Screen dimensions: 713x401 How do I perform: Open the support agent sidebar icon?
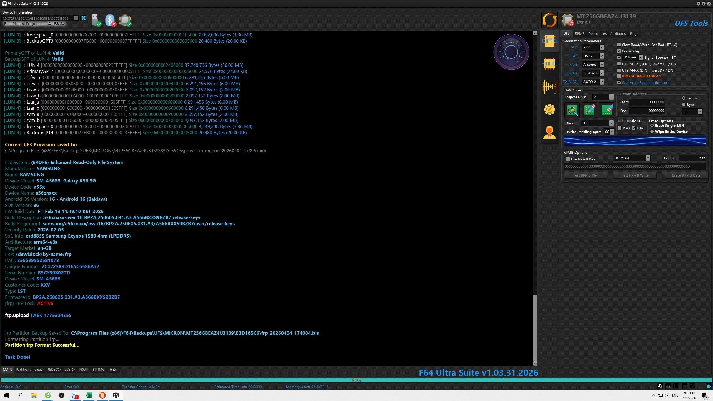[549, 132]
